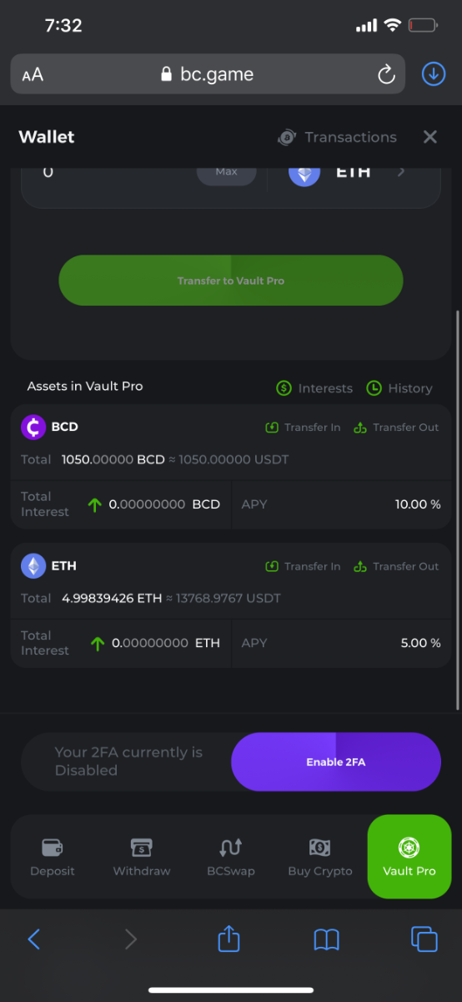Tap the Max amount button
This screenshot has height=1002, width=462.
226,172
